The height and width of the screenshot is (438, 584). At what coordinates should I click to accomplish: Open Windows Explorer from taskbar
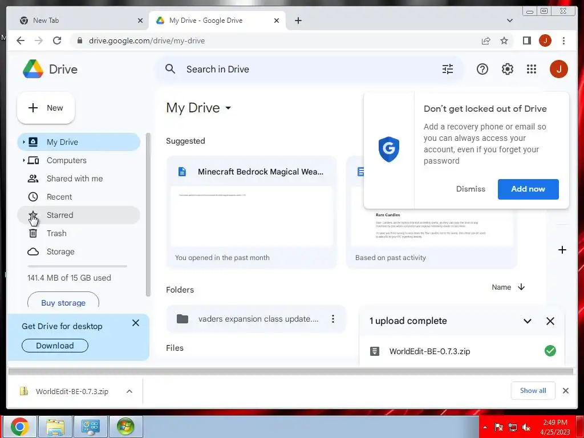(55, 427)
